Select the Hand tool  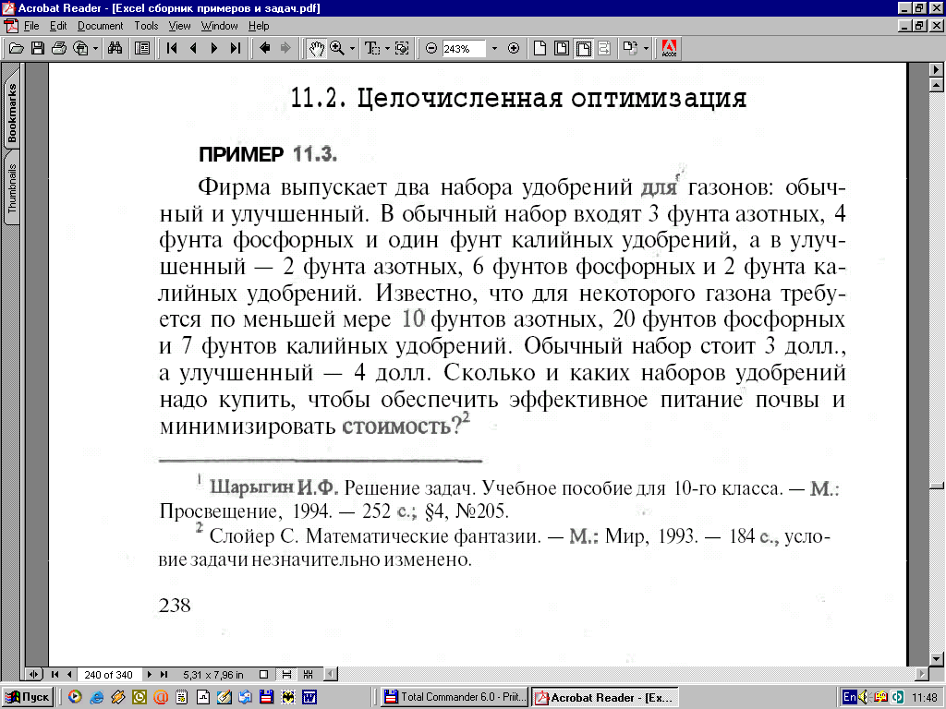coord(316,48)
